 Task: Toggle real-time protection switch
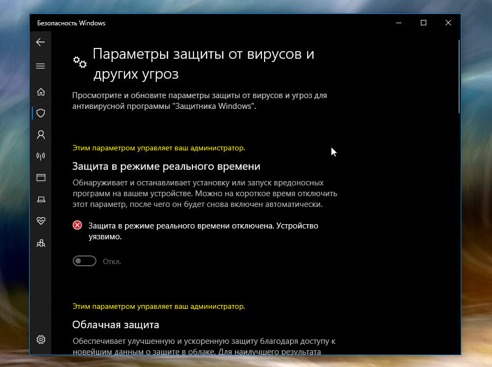85,261
